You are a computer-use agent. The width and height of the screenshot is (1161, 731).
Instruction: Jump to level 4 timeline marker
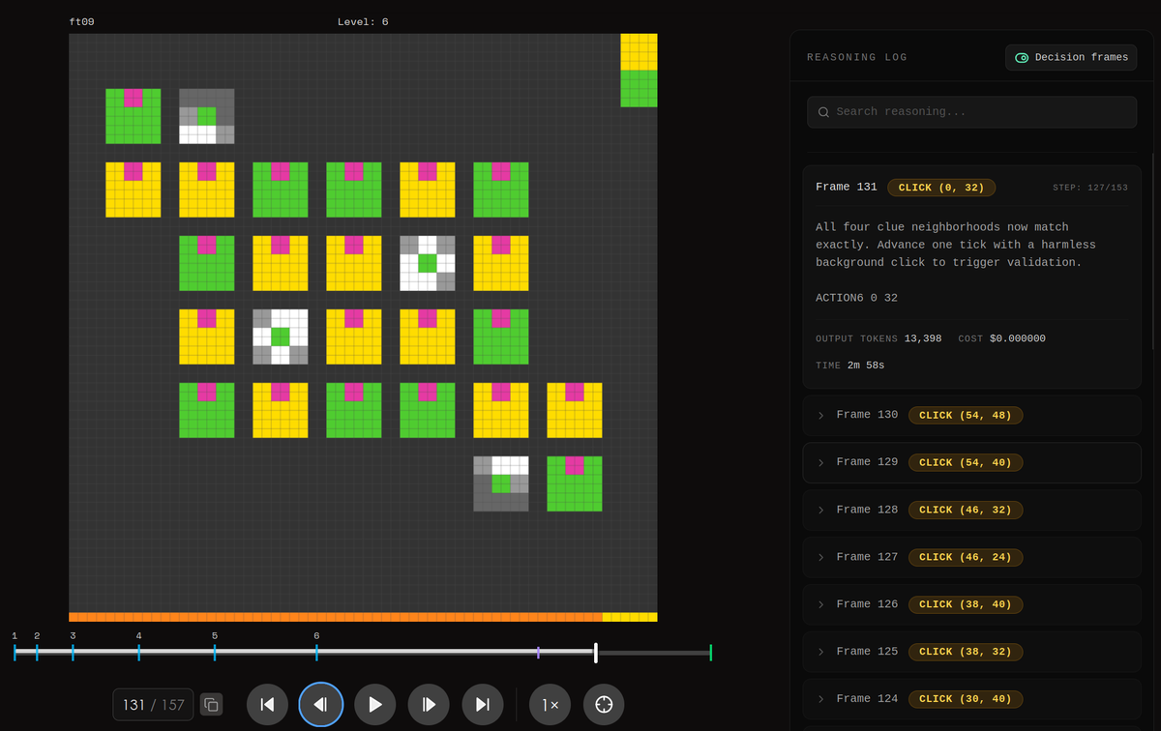[x=138, y=652]
